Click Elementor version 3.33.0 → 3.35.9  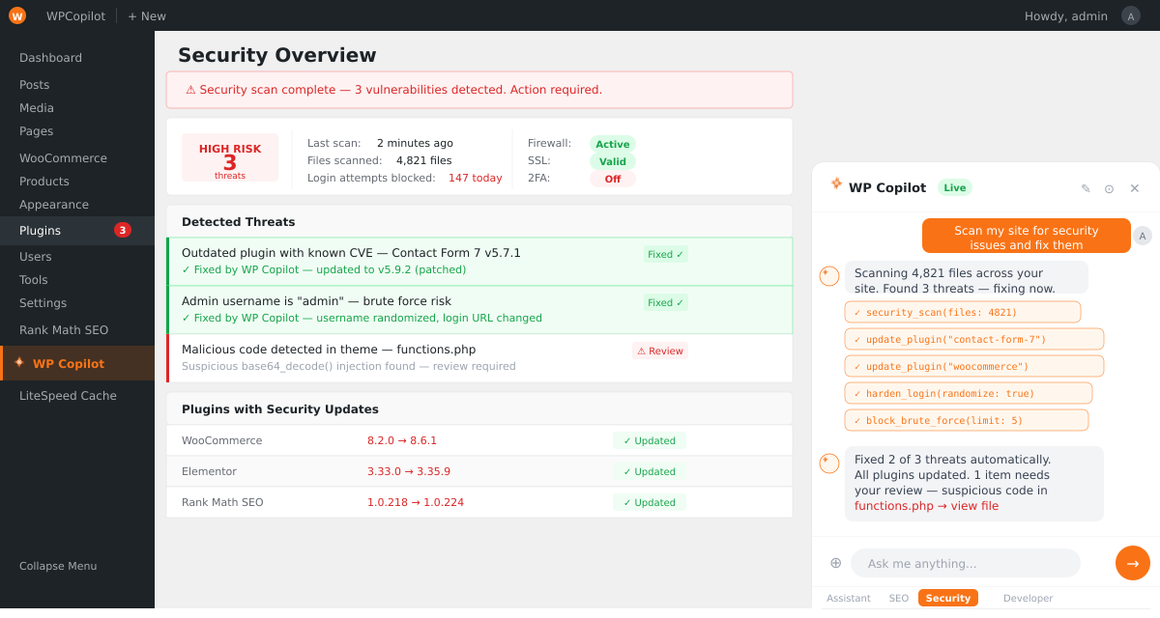[x=409, y=471]
